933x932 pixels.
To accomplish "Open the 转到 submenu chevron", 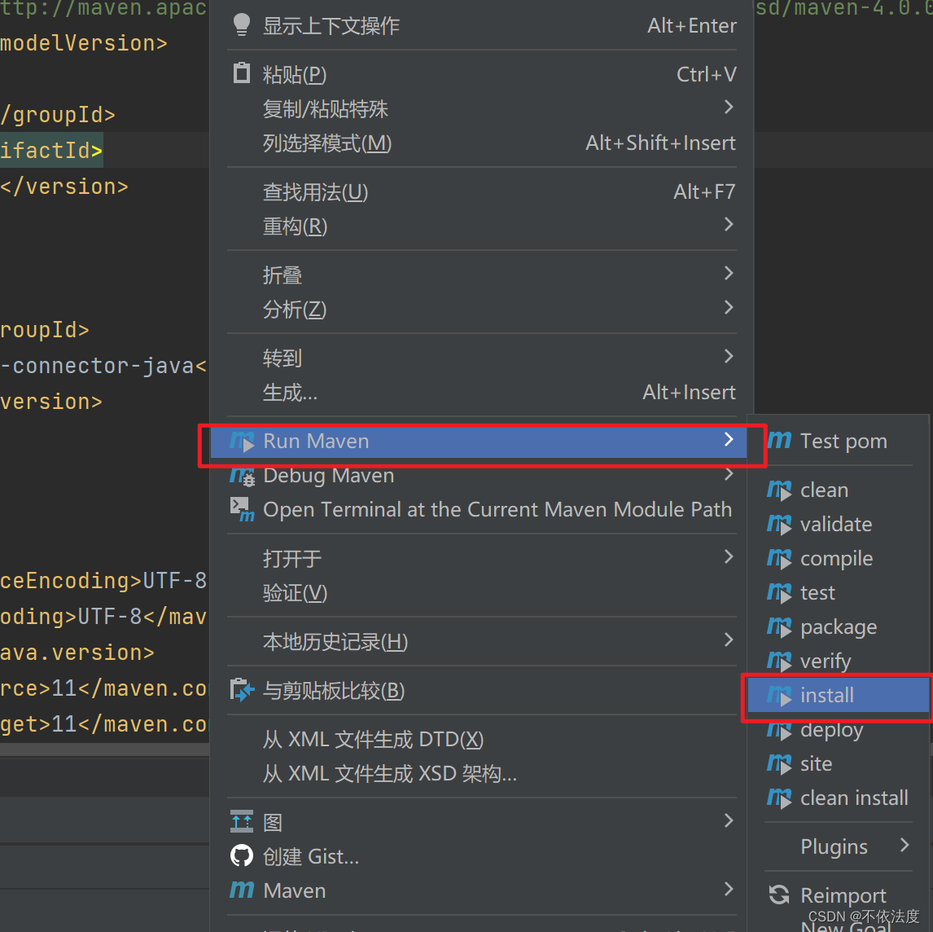I will [727, 357].
